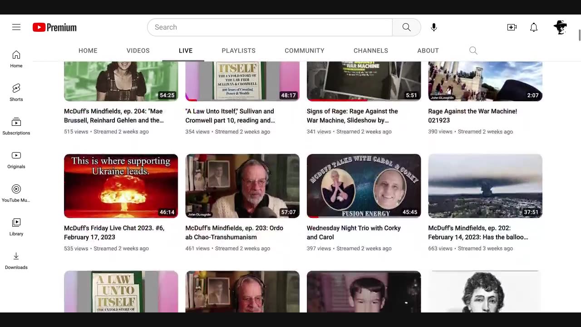
Task: Open Library in sidebar
Action: pos(16,227)
